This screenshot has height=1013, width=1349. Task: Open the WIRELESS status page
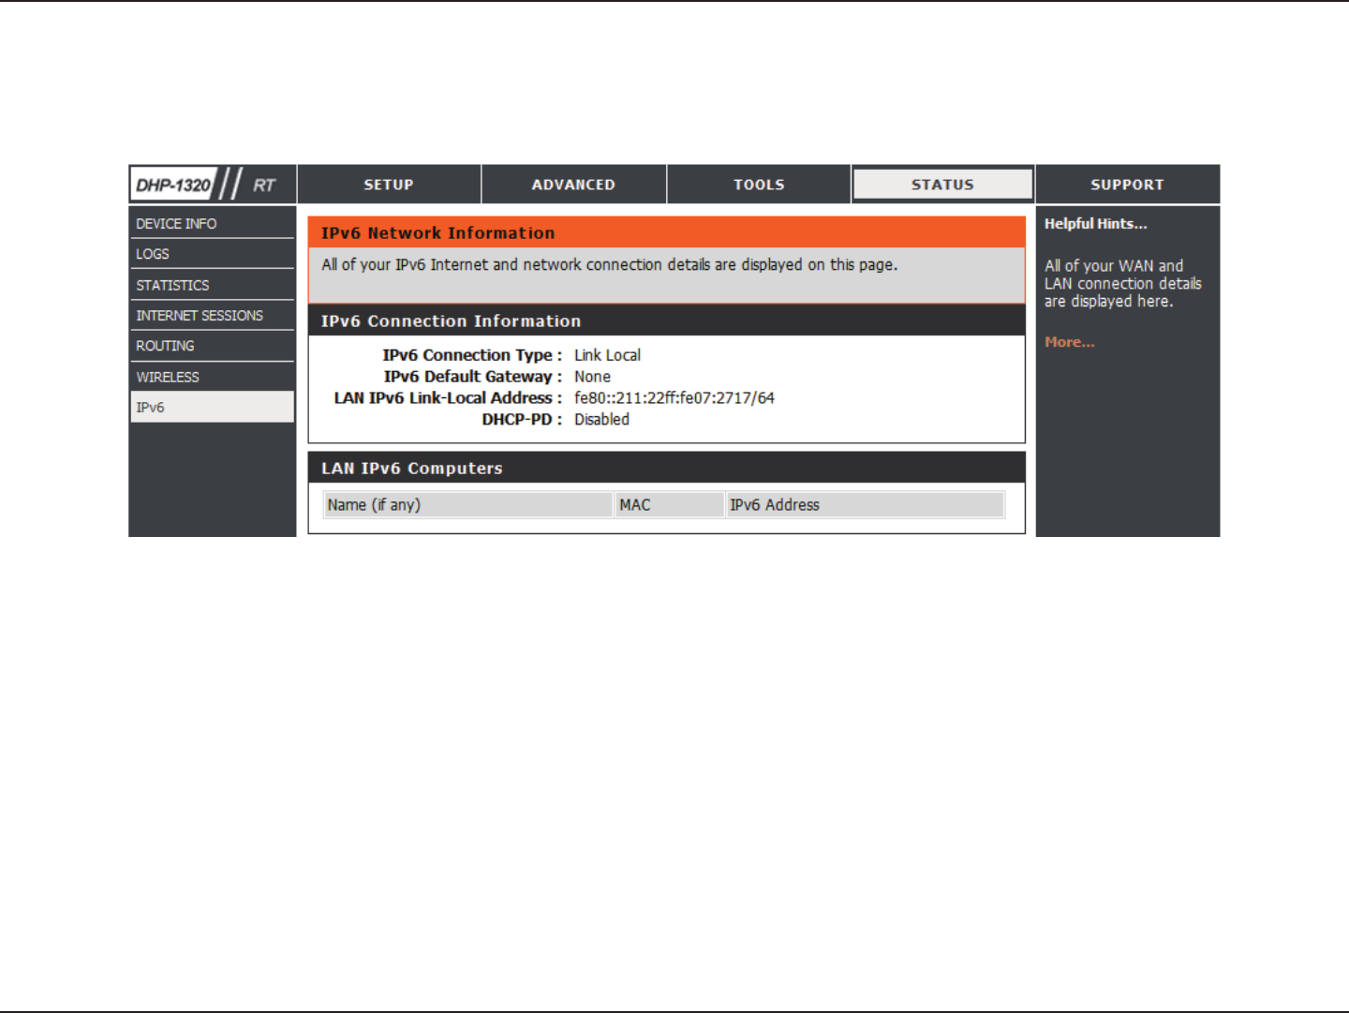(212, 377)
